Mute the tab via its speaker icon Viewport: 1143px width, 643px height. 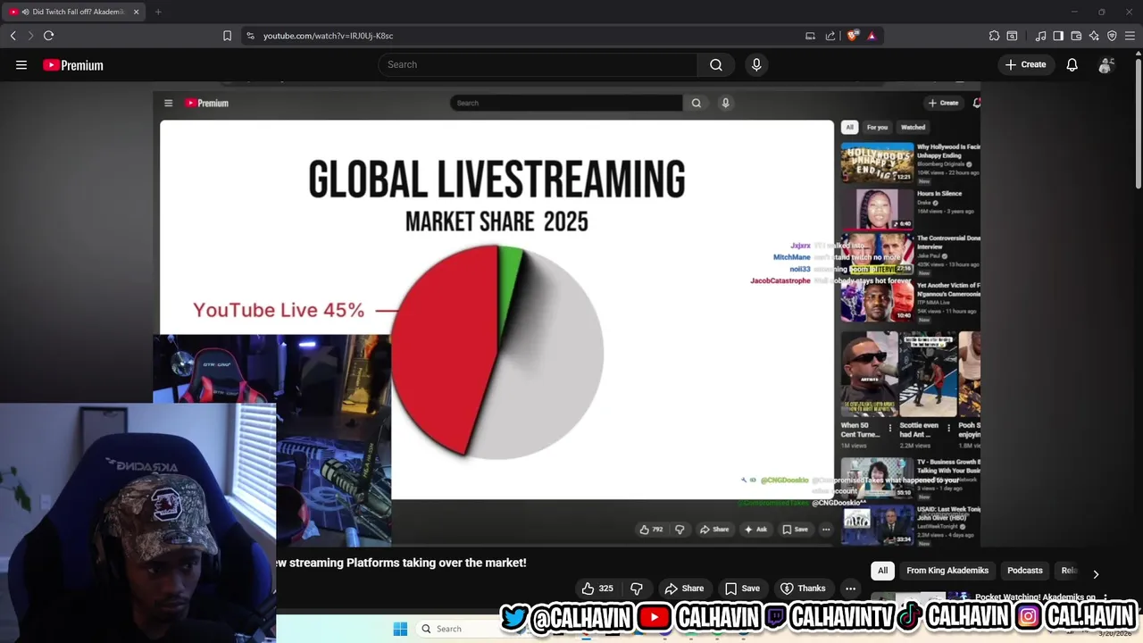24,12
